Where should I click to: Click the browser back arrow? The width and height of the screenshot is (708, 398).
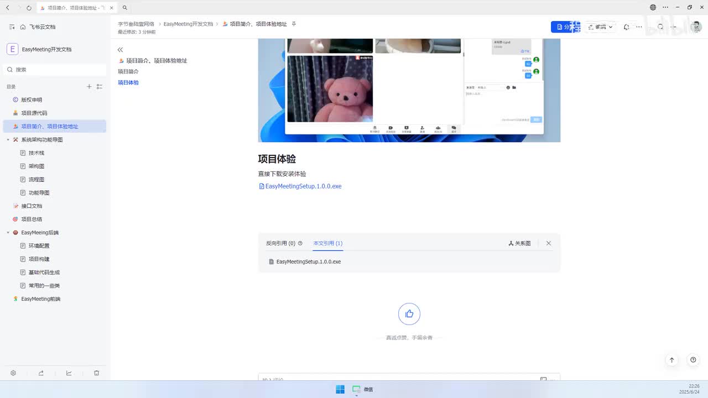(x=7, y=8)
